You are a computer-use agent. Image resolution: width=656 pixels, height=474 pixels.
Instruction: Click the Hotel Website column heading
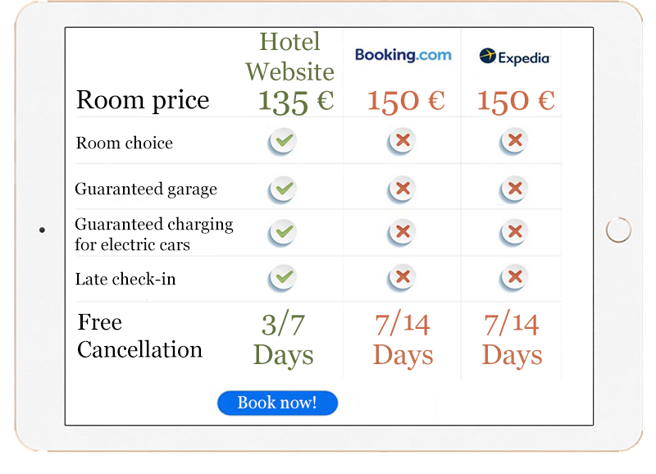coord(289,56)
